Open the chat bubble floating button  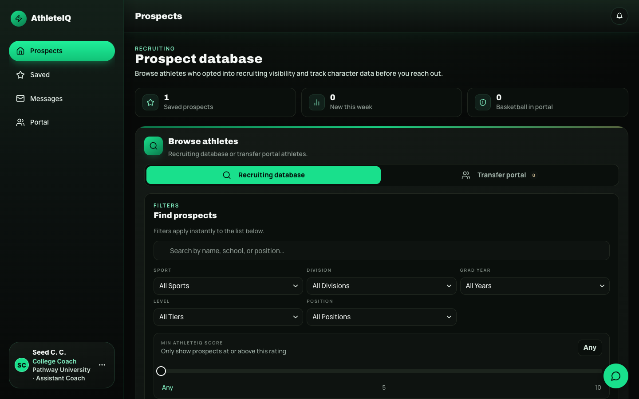pos(616,376)
